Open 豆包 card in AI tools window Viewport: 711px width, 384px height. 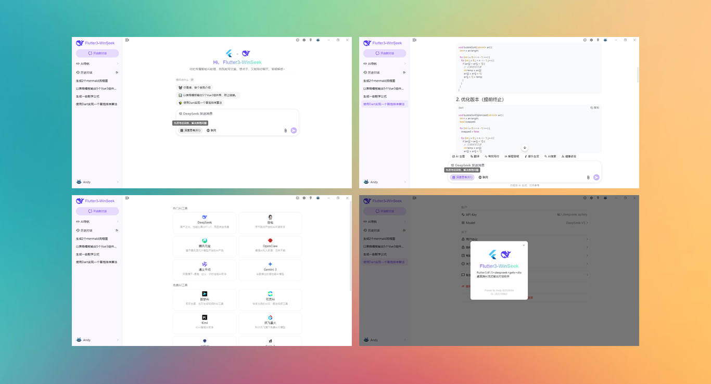(270, 222)
